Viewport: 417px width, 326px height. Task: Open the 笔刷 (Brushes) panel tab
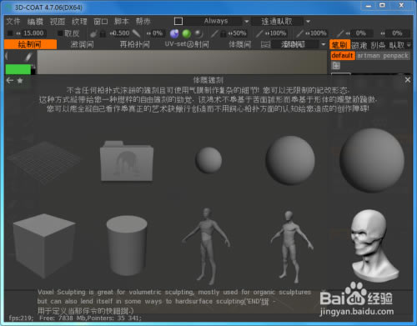point(339,45)
